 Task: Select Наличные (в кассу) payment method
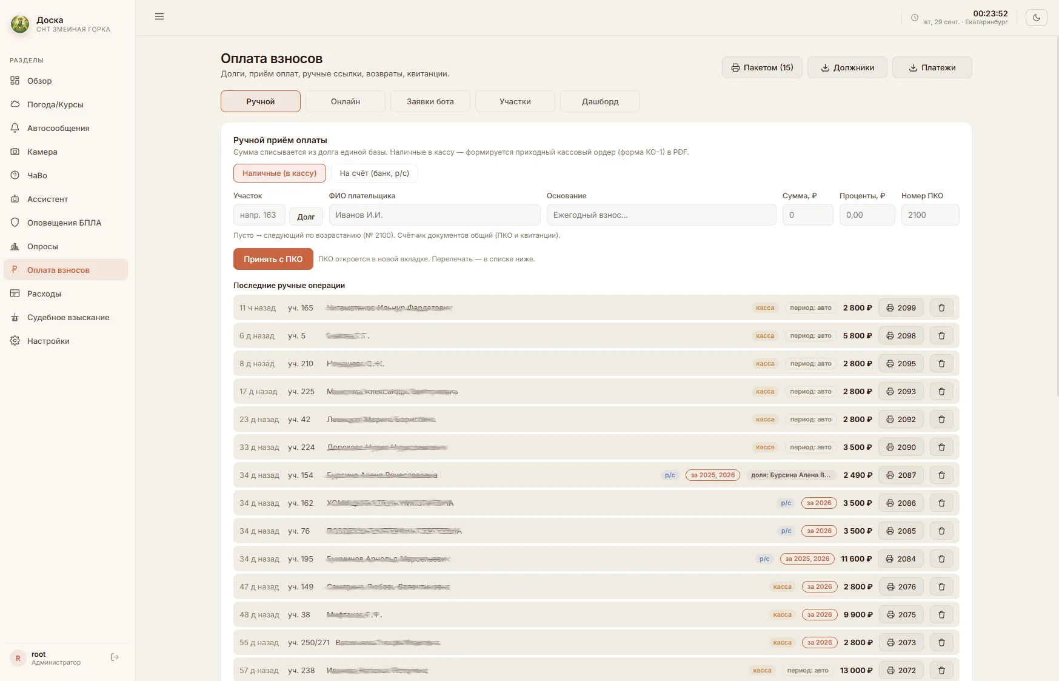click(x=279, y=173)
